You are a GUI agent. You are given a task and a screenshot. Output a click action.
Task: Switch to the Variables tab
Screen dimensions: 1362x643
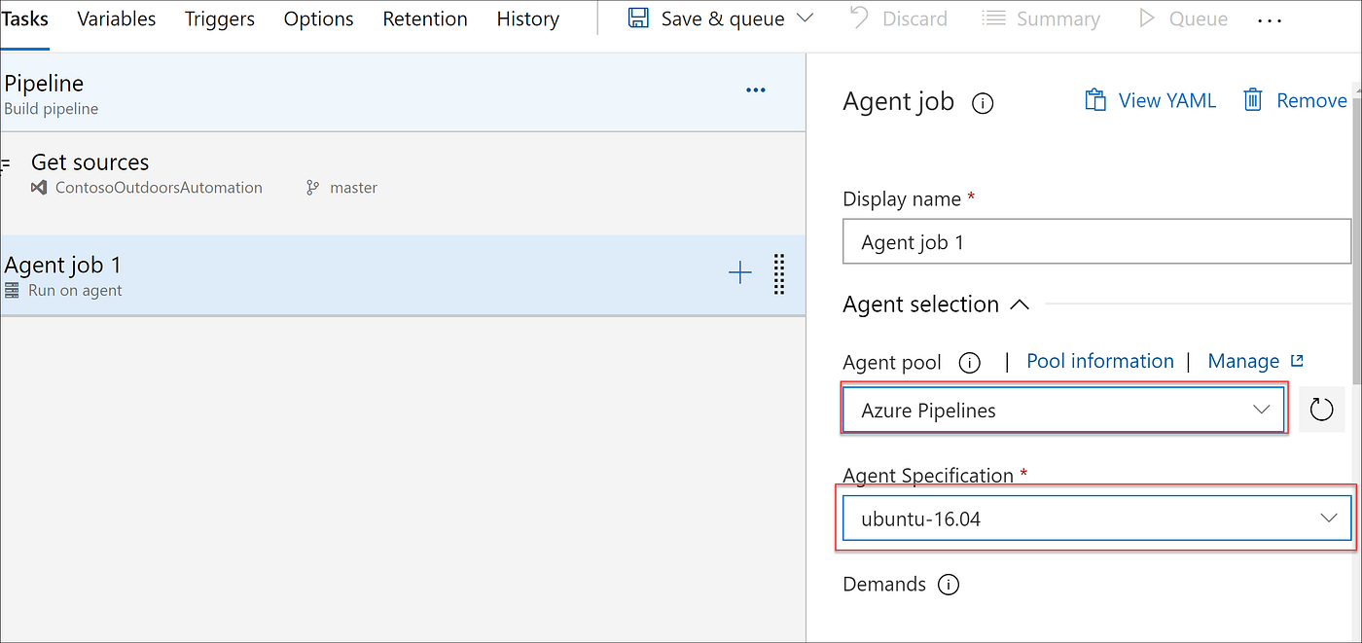tap(116, 18)
